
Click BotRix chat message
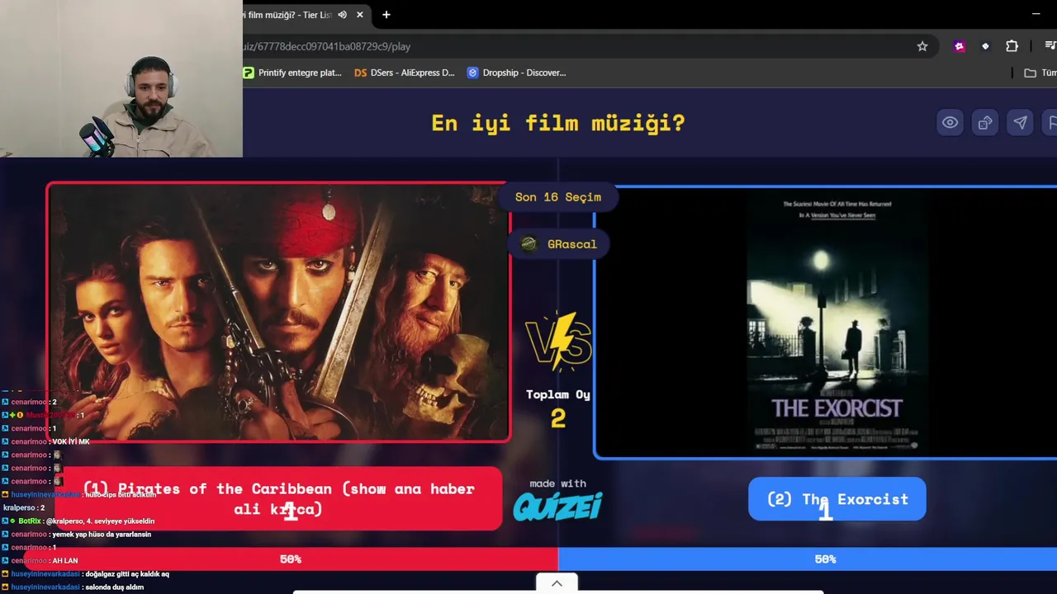click(78, 521)
